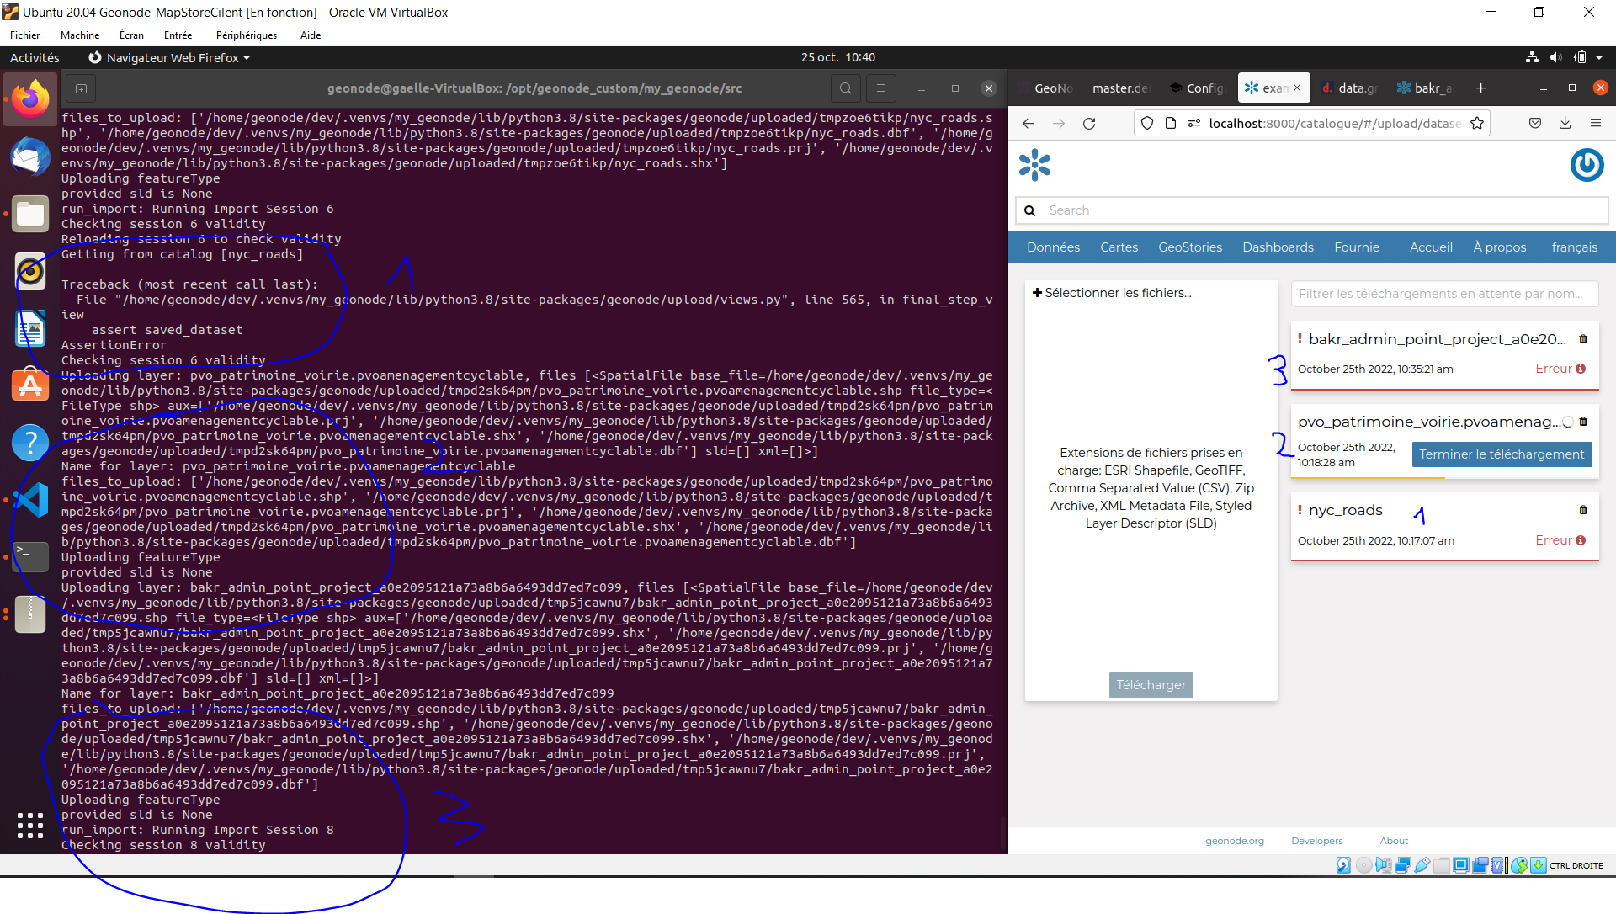1616x914 pixels.
Task: Delete the bakr_admin_point_project upload
Action: 1583,339
